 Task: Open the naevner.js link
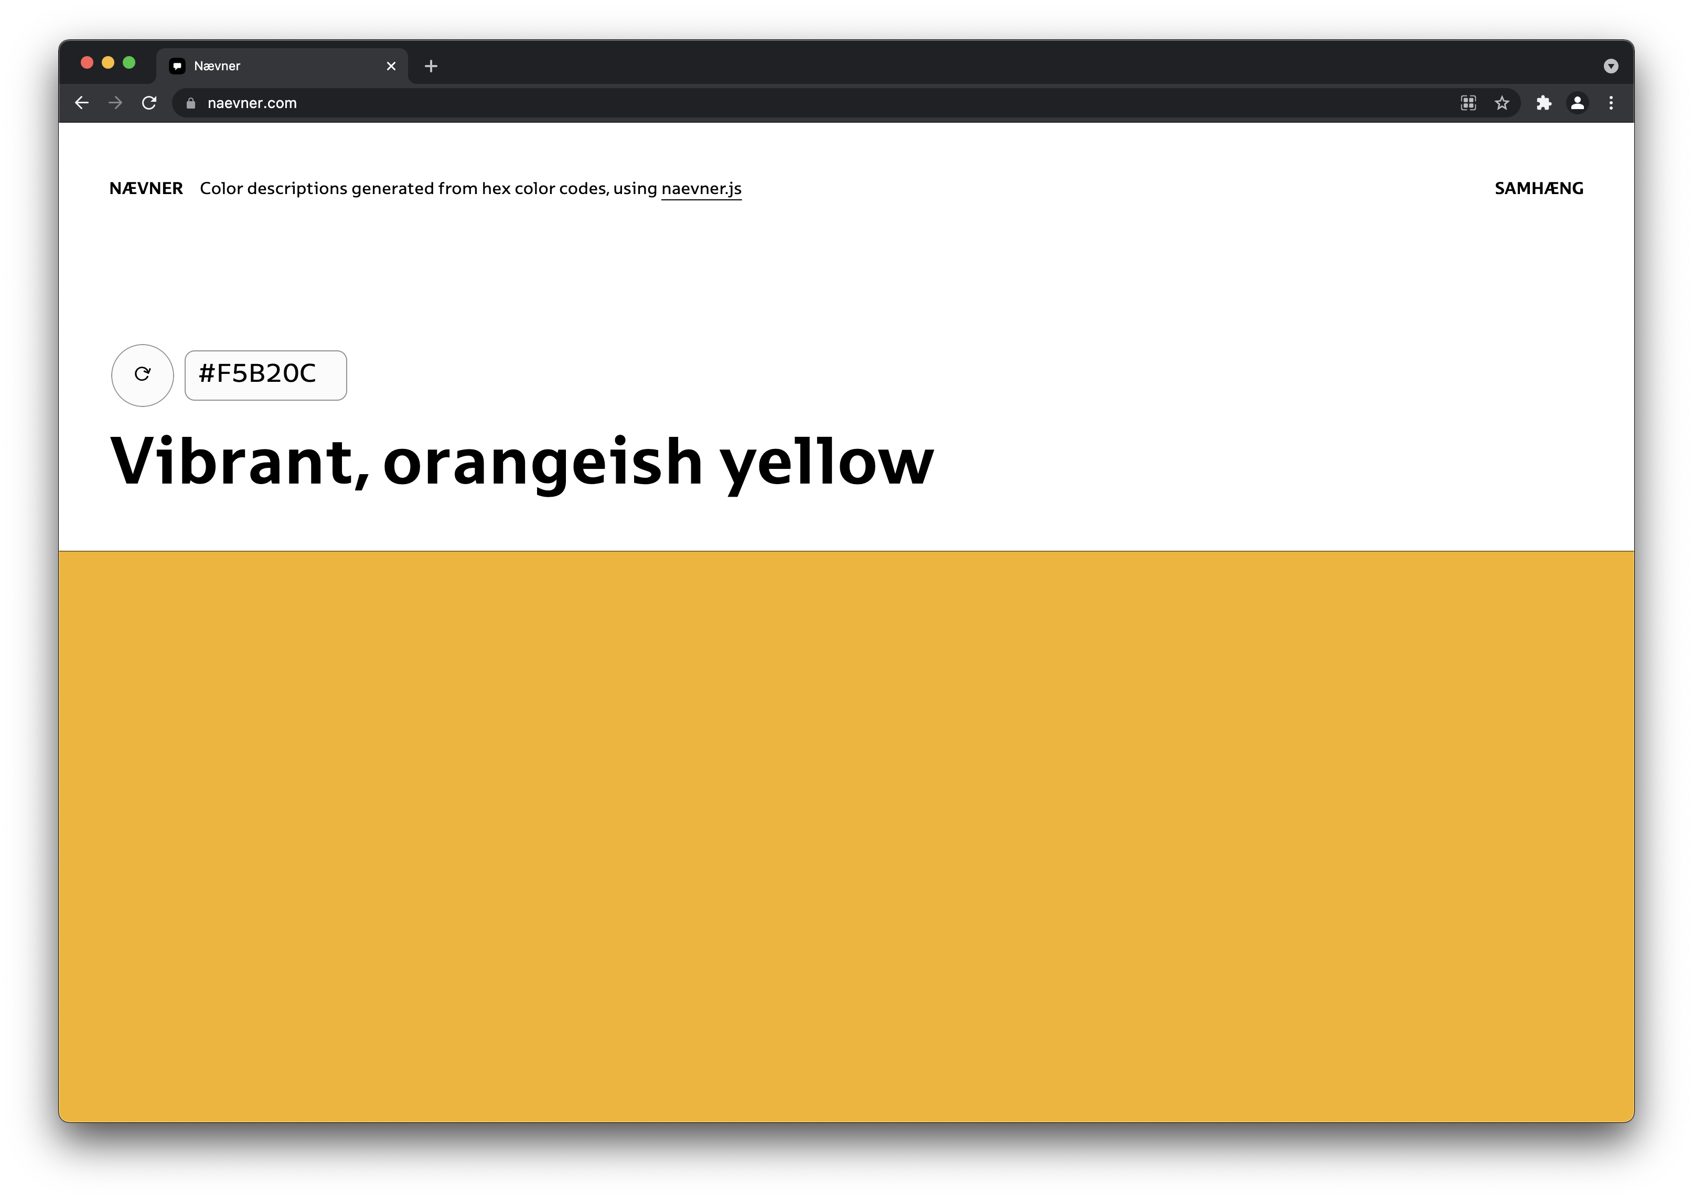coord(701,188)
